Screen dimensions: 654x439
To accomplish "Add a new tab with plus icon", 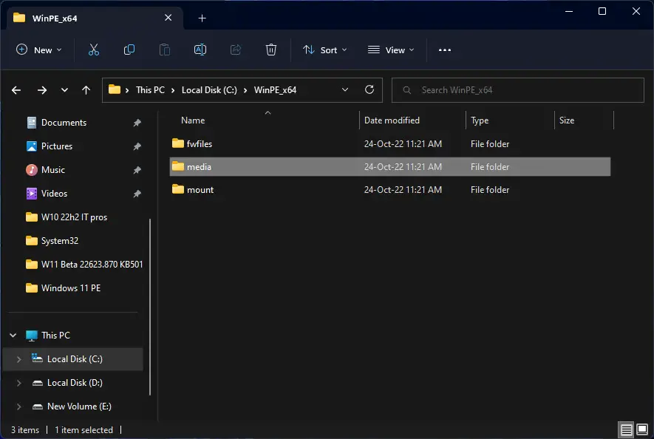I will (x=202, y=18).
